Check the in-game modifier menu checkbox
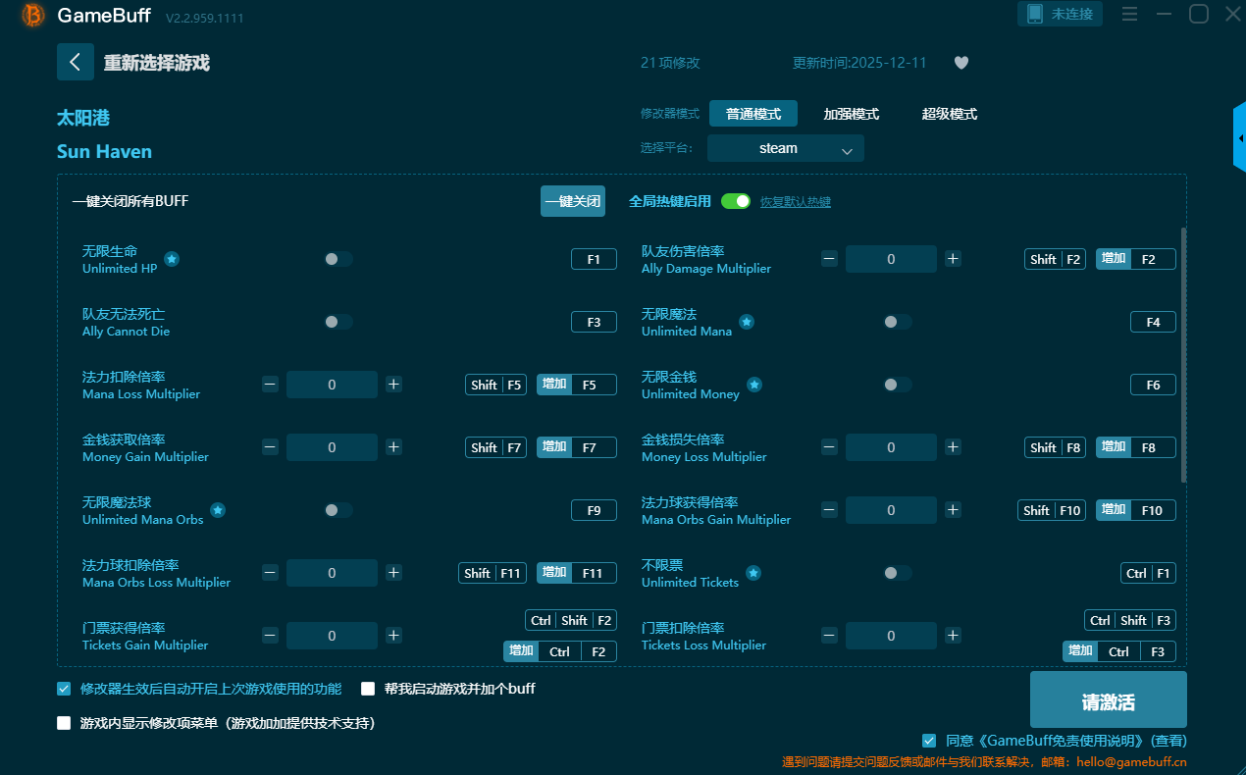1246x775 pixels. [65, 723]
